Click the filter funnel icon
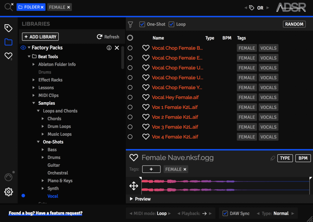The image size is (313, 222). (x=131, y=24)
